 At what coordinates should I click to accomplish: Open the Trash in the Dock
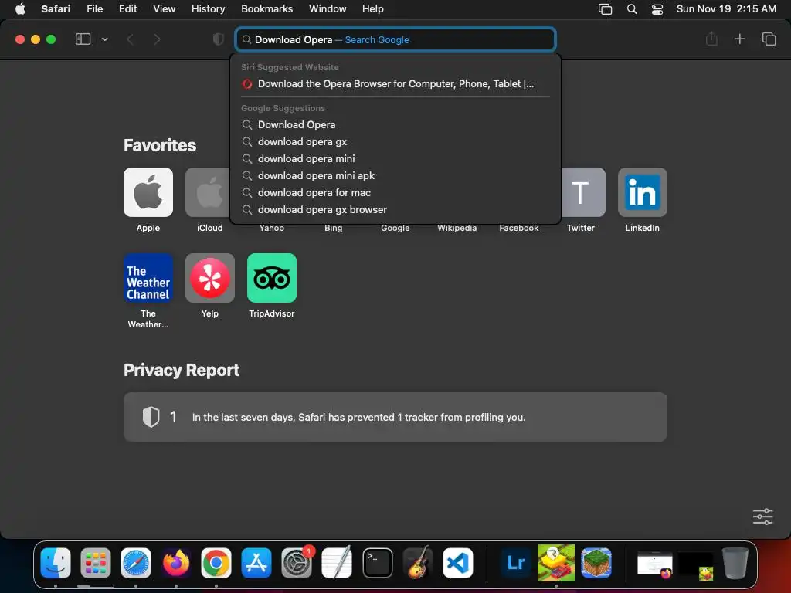pos(735,563)
